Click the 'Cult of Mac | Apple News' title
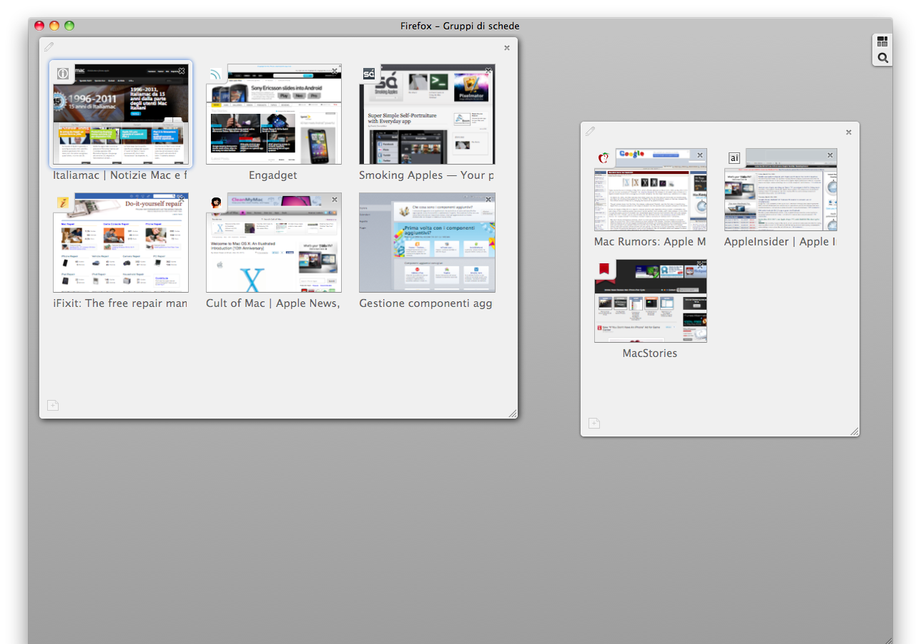 273,303
